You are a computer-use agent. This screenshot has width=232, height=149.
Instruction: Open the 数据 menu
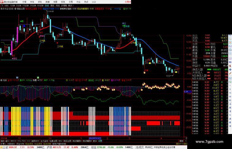pyautogui.click(x=48, y=2)
